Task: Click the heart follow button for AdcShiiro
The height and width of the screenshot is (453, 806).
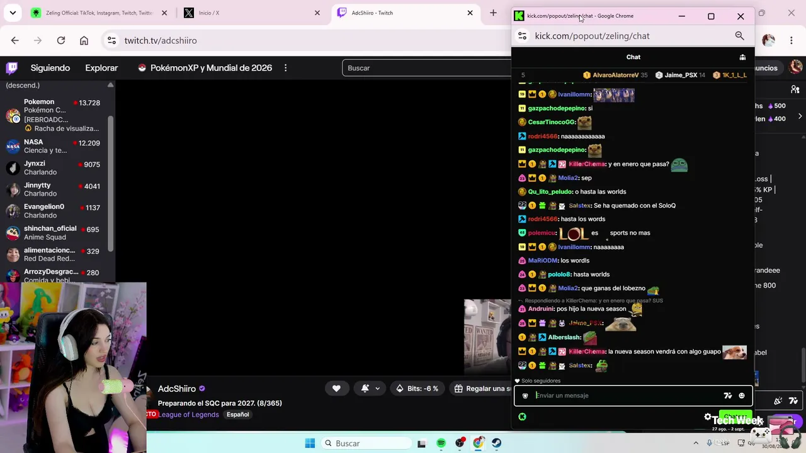Action: (x=336, y=389)
